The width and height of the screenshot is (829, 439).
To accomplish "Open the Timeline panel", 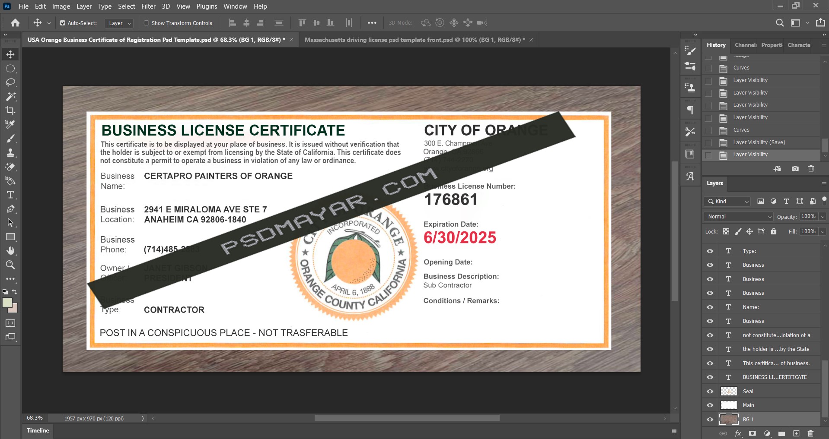I will click(x=38, y=430).
